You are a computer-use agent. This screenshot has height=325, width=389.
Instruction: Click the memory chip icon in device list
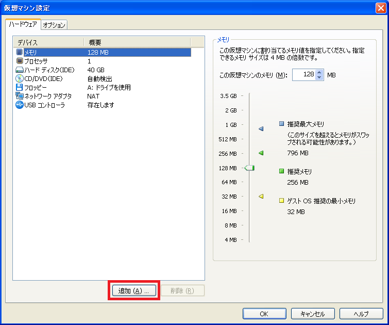pos(20,52)
